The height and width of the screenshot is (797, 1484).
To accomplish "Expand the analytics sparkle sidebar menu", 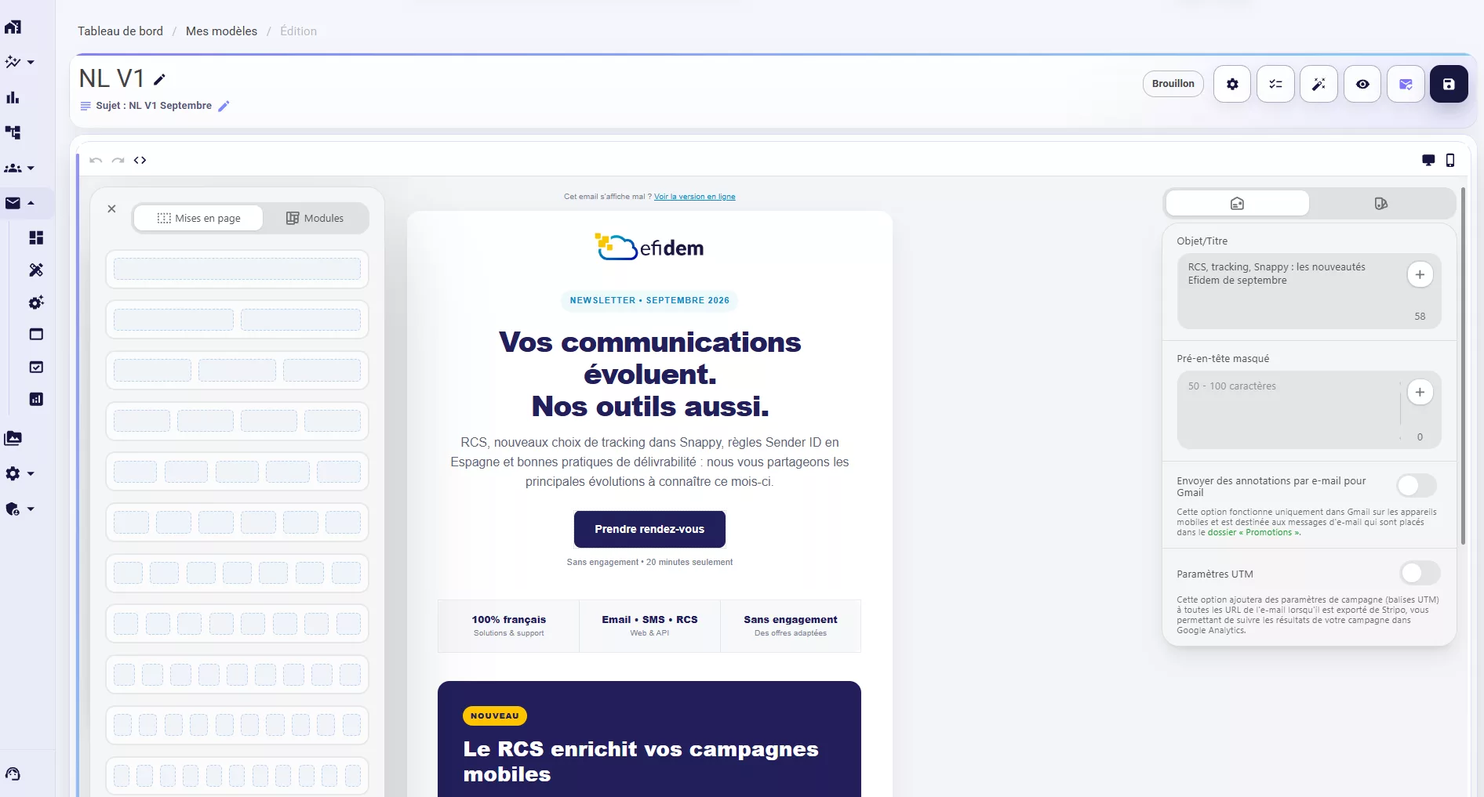I will (x=19, y=62).
